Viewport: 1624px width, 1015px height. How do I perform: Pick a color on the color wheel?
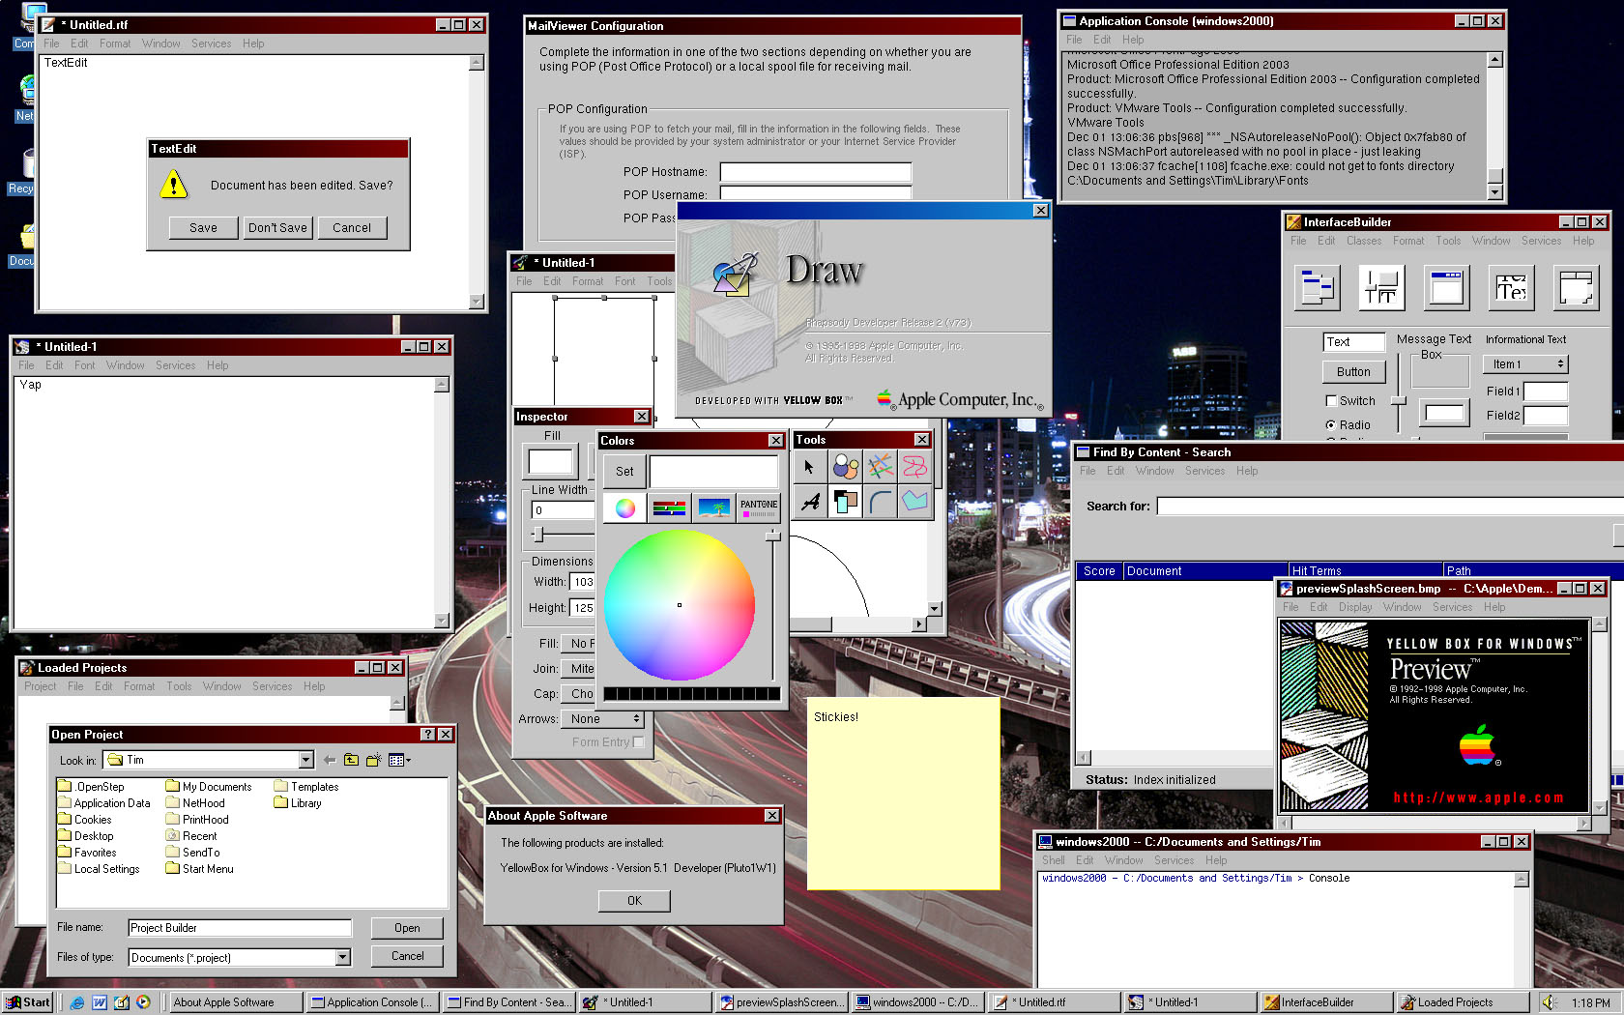pos(680,605)
